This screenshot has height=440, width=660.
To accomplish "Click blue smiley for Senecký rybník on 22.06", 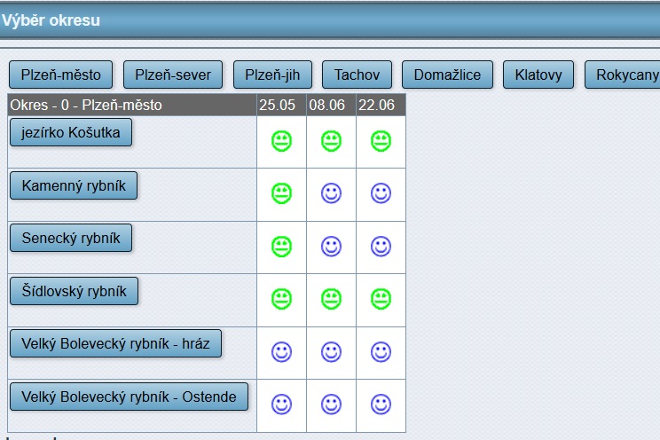I will tap(381, 247).
